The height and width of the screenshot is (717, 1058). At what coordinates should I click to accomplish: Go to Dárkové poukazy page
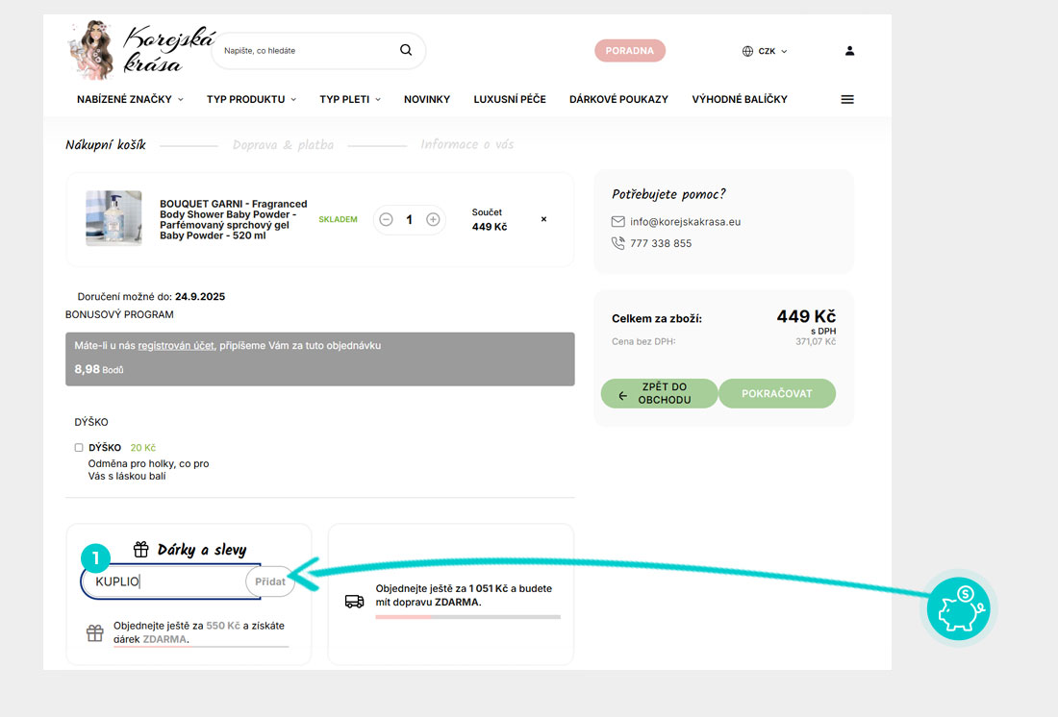618,99
